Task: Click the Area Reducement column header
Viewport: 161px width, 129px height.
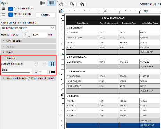Action: 109,23
